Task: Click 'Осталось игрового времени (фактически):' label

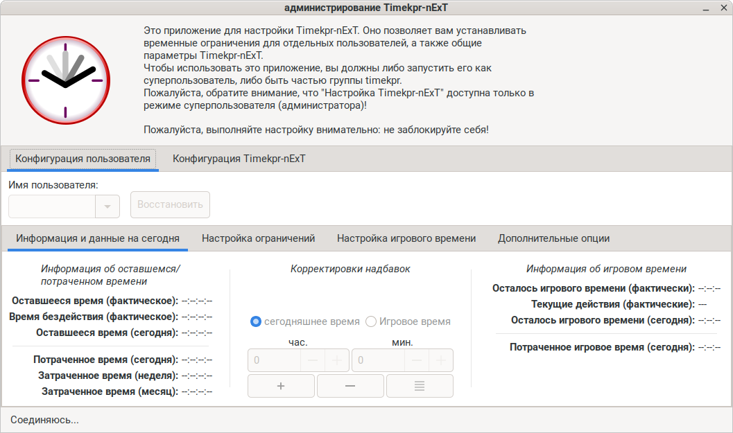Action: (x=593, y=288)
